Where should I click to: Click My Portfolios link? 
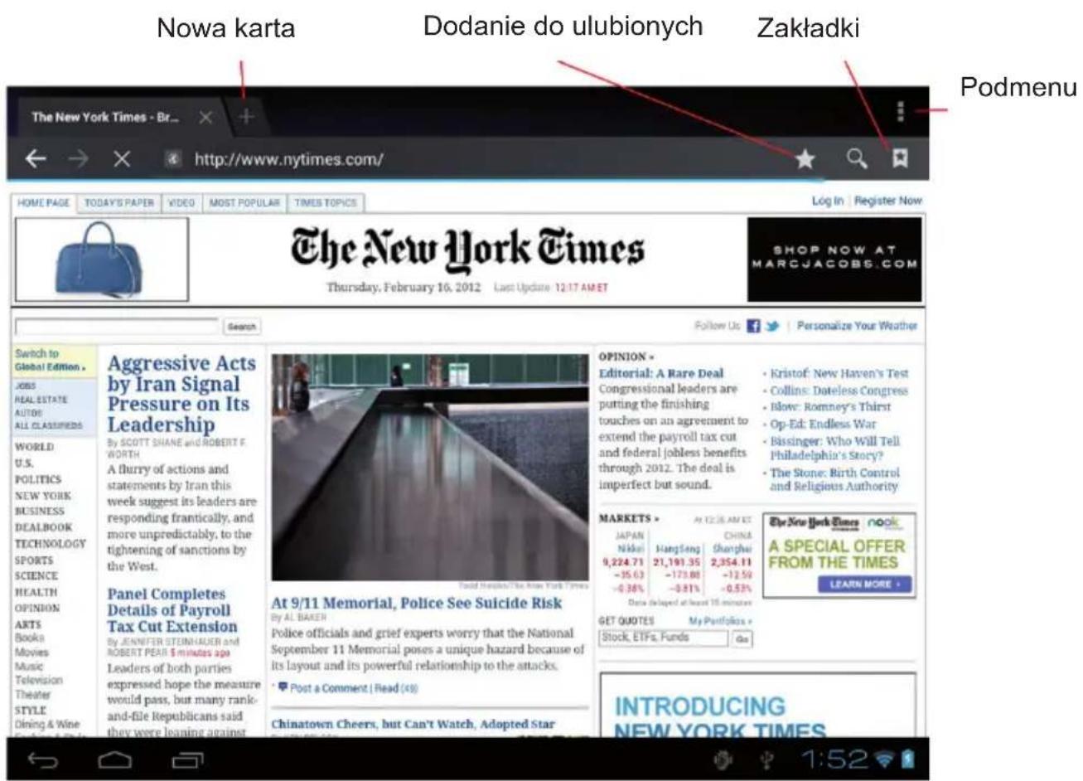tap(720, 621)
